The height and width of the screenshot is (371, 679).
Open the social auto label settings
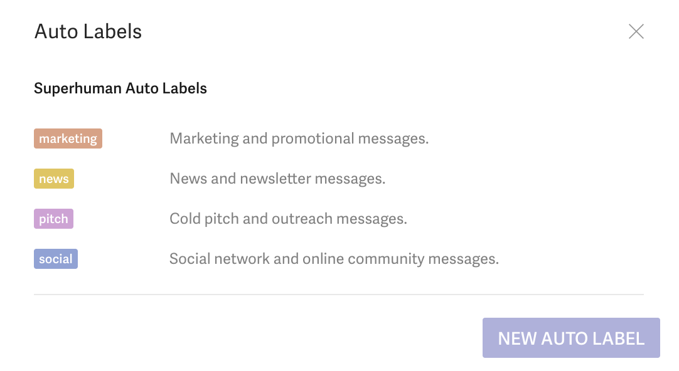point(55,258)
